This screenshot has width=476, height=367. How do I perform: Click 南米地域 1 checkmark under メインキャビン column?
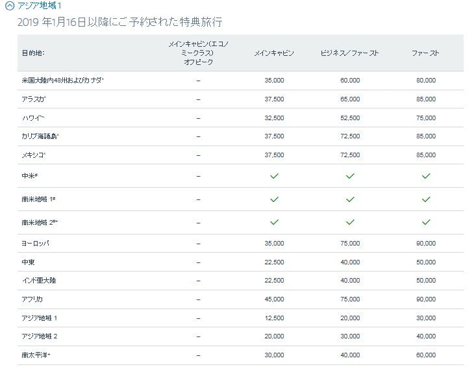tap(274, 199)
